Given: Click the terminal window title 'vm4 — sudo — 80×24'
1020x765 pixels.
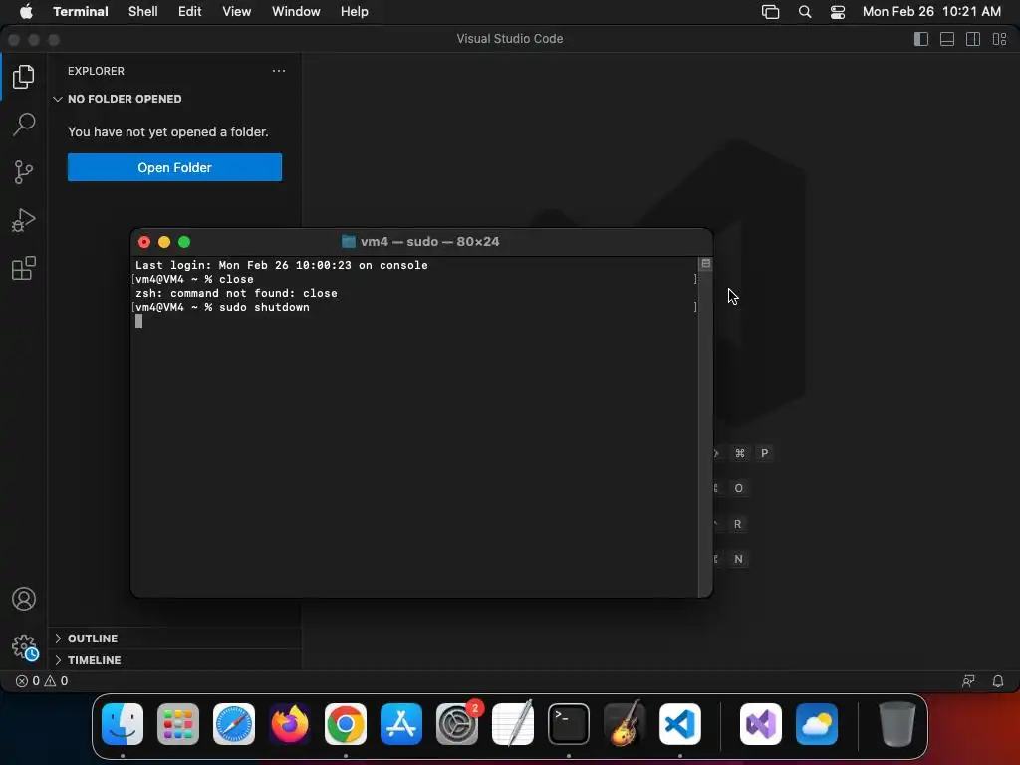Looking at the screenshot, I should [x=430, y=242].
